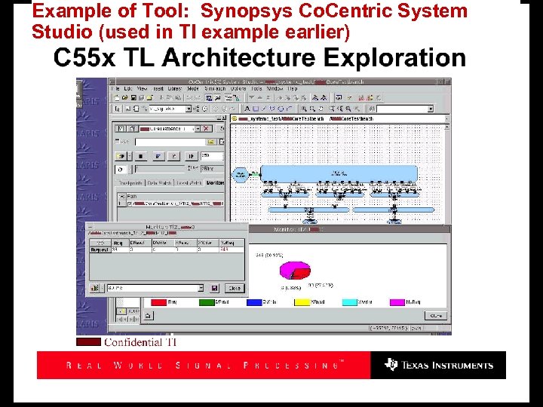
Task: Select the text 'A' drawing tool
Action: [x=247, y=109]
